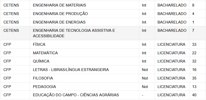Click CETENS in the ENGENHARIA DE MATERIAIS row
206x100 pixels.
[11, 5]
